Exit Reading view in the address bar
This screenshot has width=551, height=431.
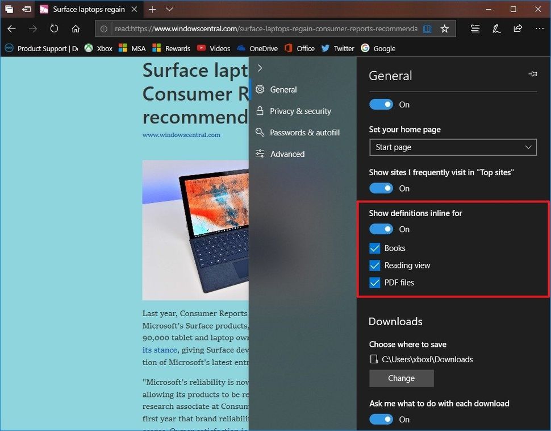click(x=427, y=28)
